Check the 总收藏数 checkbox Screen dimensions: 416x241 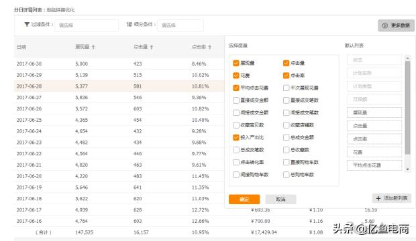click(286, 150)
